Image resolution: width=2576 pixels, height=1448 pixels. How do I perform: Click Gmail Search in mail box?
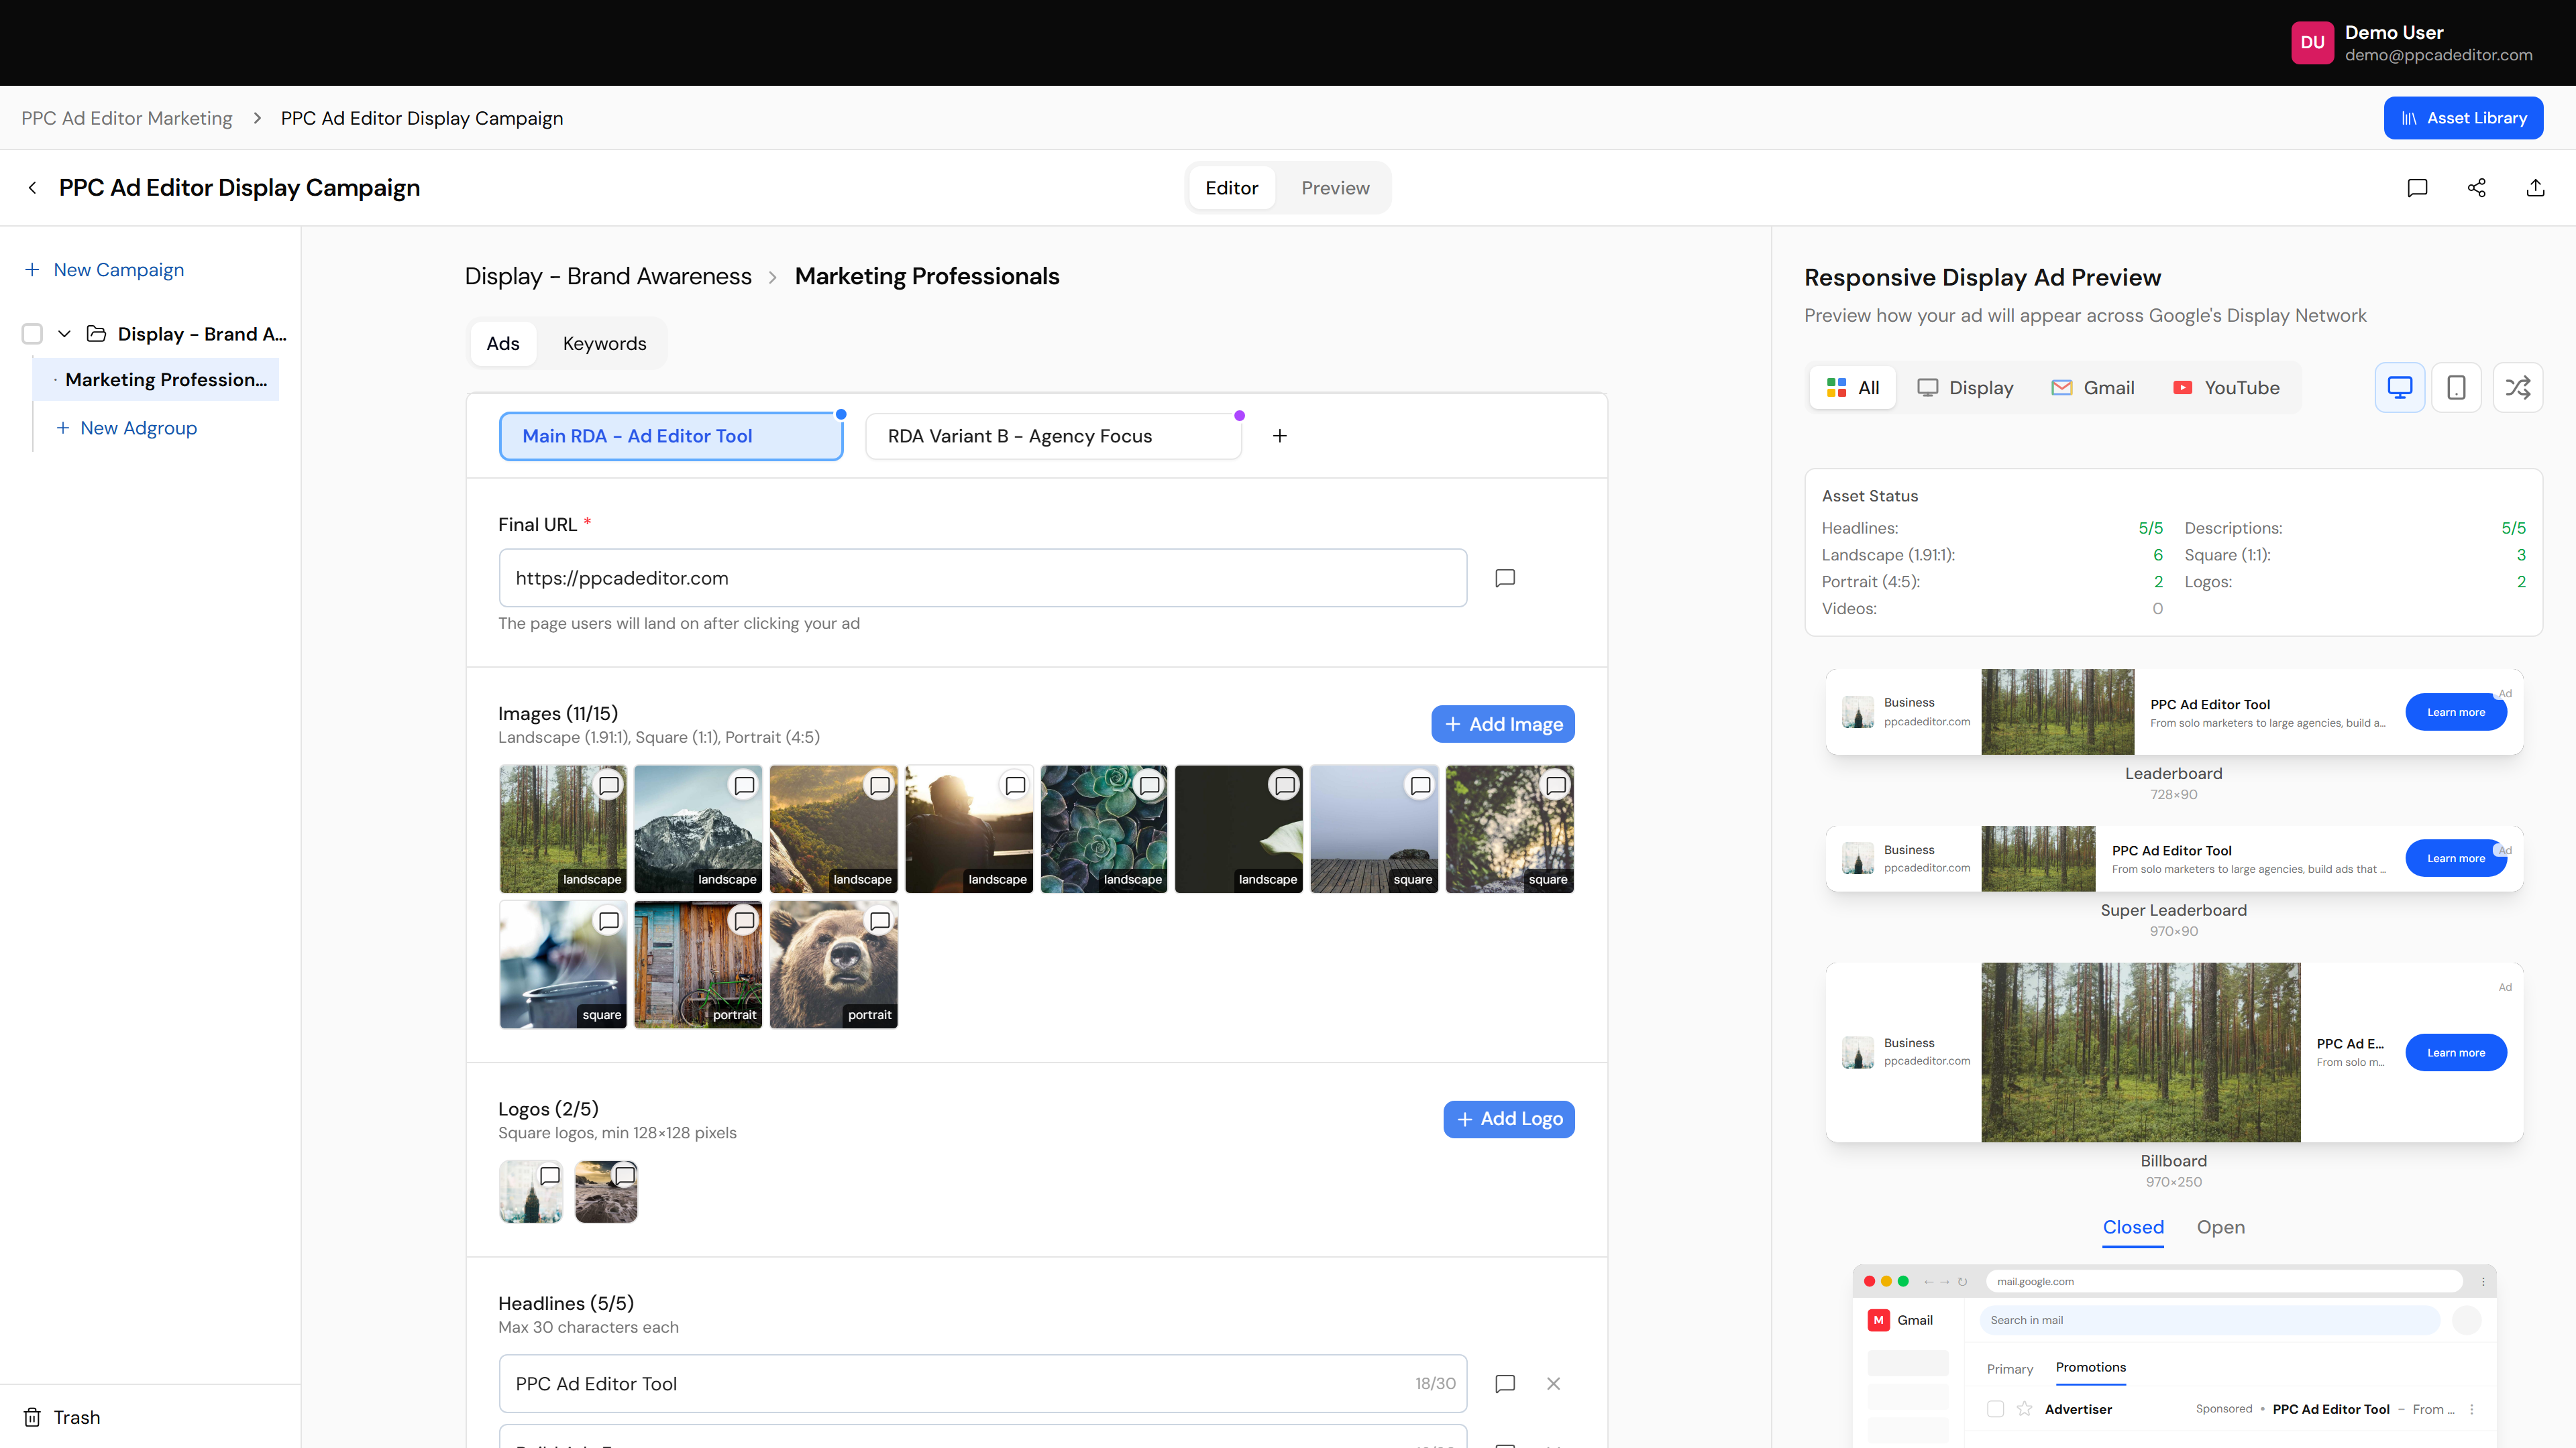[x=2210, y=1320]
